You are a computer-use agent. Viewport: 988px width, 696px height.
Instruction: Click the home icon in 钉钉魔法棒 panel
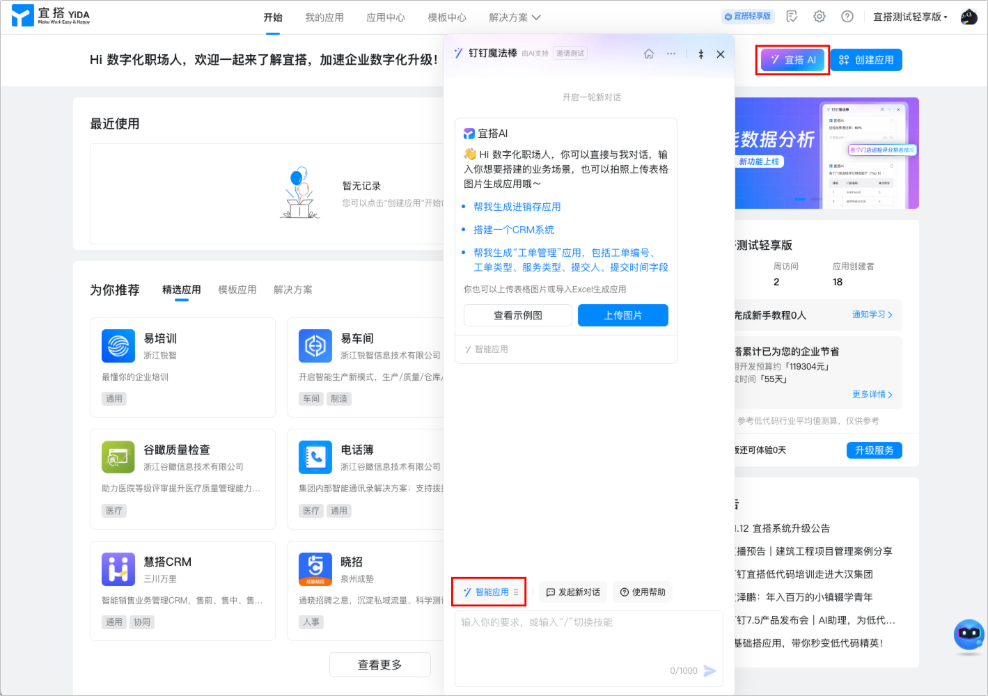tap(649, 54)
